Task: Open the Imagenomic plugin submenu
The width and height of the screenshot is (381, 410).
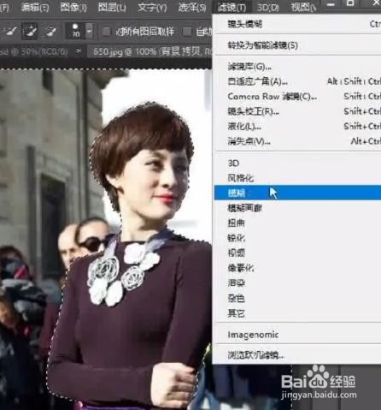Action: [x=297, y=335]
